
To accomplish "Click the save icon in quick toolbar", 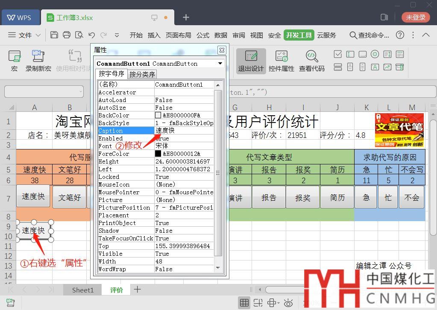I will pyautogui.click(x=54, y=35).
